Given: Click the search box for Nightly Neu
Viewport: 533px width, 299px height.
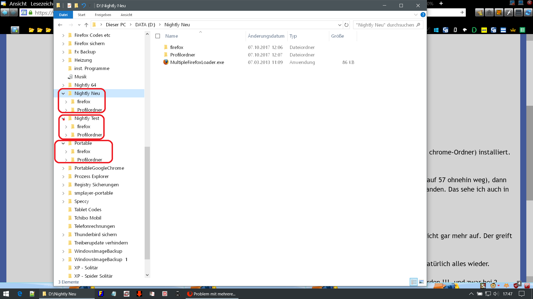Looking at the screenshot, I should [385, 25].
